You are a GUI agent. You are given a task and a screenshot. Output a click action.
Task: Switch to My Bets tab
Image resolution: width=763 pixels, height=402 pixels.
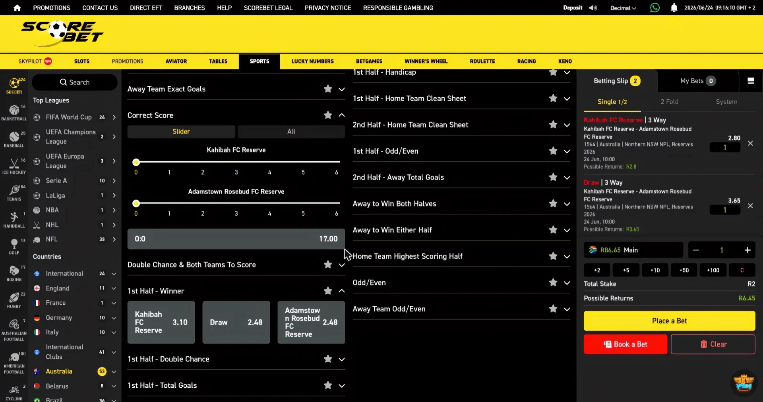pyautogui.click(x=698, y=81)
